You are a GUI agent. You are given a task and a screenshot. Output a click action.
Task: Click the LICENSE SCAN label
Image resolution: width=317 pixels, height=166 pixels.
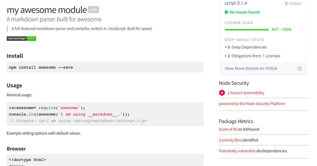pyautogui.click(x=239, y=23)
